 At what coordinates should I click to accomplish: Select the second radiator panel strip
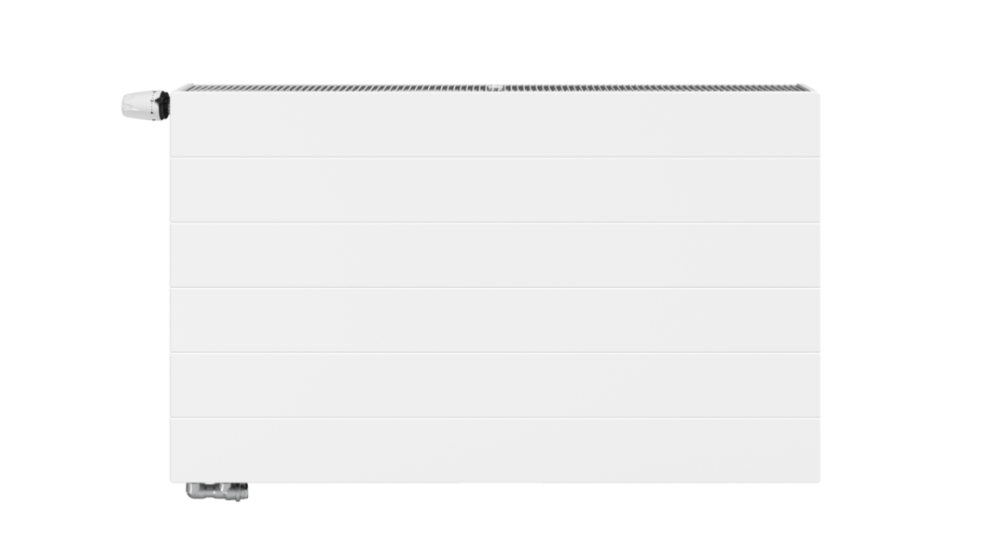[495, 190]
